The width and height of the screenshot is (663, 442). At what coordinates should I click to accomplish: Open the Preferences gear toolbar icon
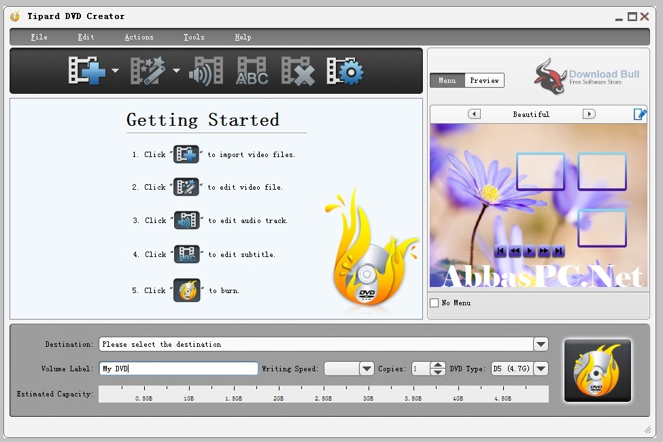[x=345, y=71]
